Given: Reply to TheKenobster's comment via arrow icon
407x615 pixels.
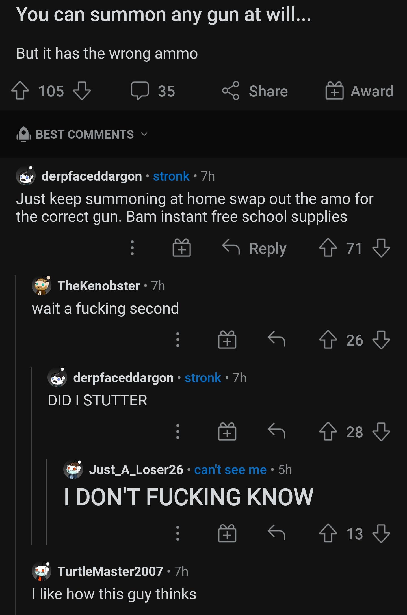Looking at the screenshot, I should pyautogui.click(x=276, y=340).
